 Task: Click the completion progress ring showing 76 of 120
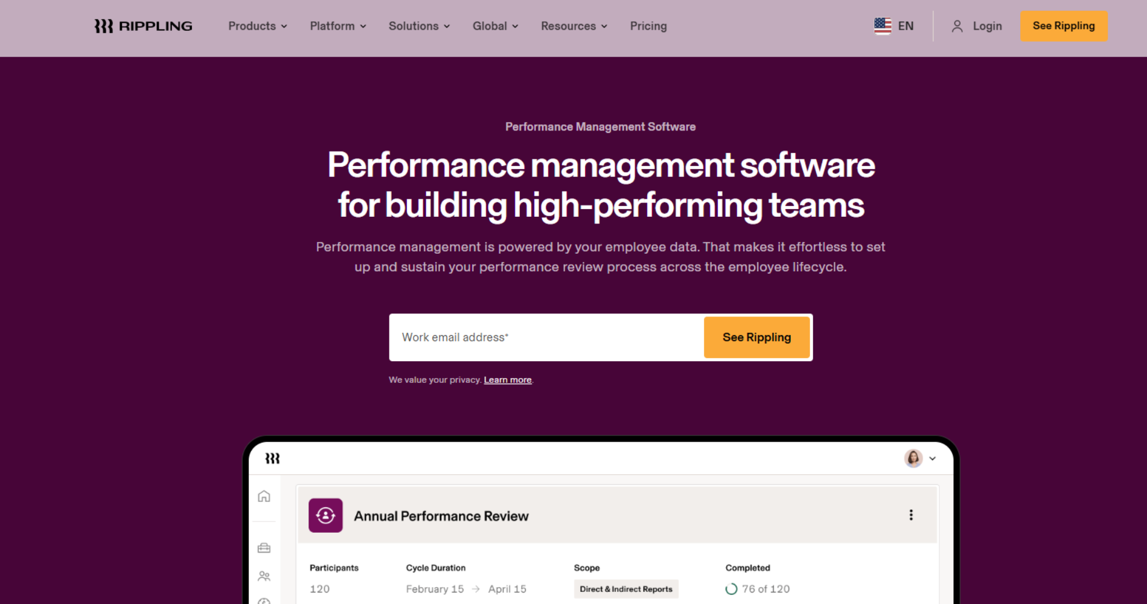(x=732, y=588)
